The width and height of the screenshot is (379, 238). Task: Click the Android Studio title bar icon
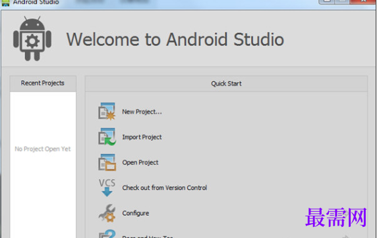coord(5,3)
